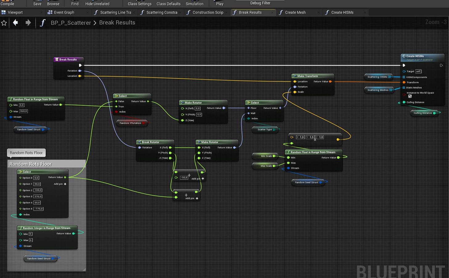Click the Rotation output pin on Break Results node
449x278 pixels.
(x=80, y=71)
